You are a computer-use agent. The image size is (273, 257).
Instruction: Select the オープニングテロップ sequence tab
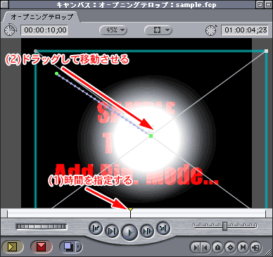click(x=42, y=17)
